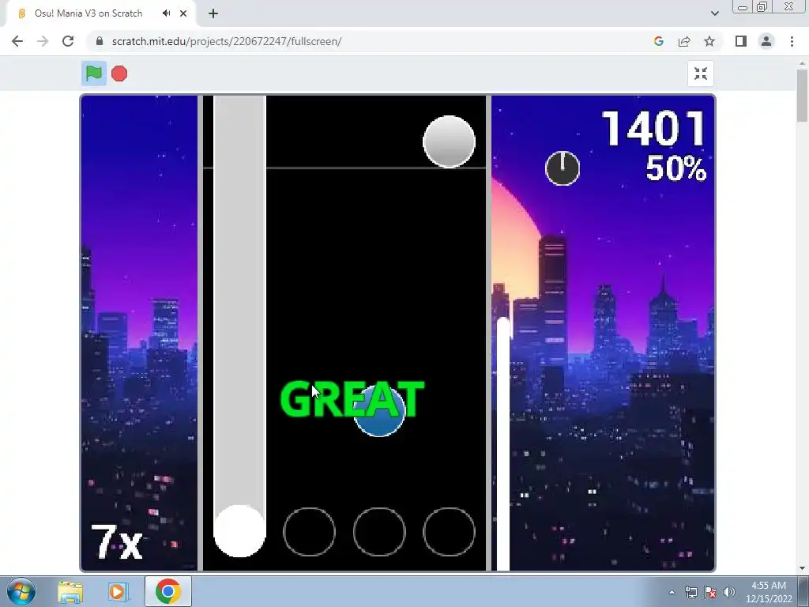Viewport: 809px width, 607px height.
Task: Show hidden tray icons arrow
Action: coord(672,592)
